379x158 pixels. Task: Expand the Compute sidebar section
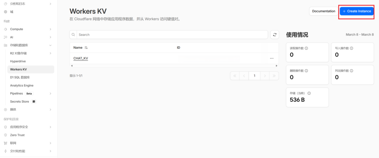pos(50,29)
